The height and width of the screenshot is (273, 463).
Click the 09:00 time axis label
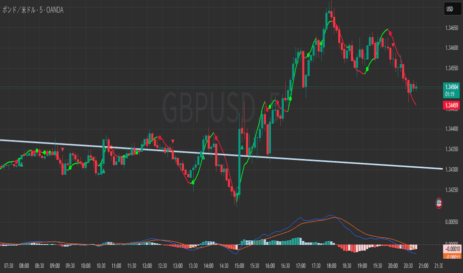point(55,266)
